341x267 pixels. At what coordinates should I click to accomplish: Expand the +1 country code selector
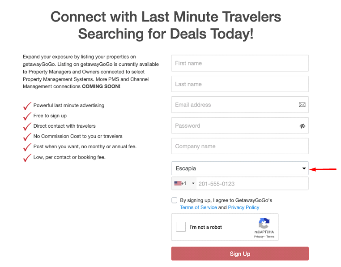click(x=184, y=184)
